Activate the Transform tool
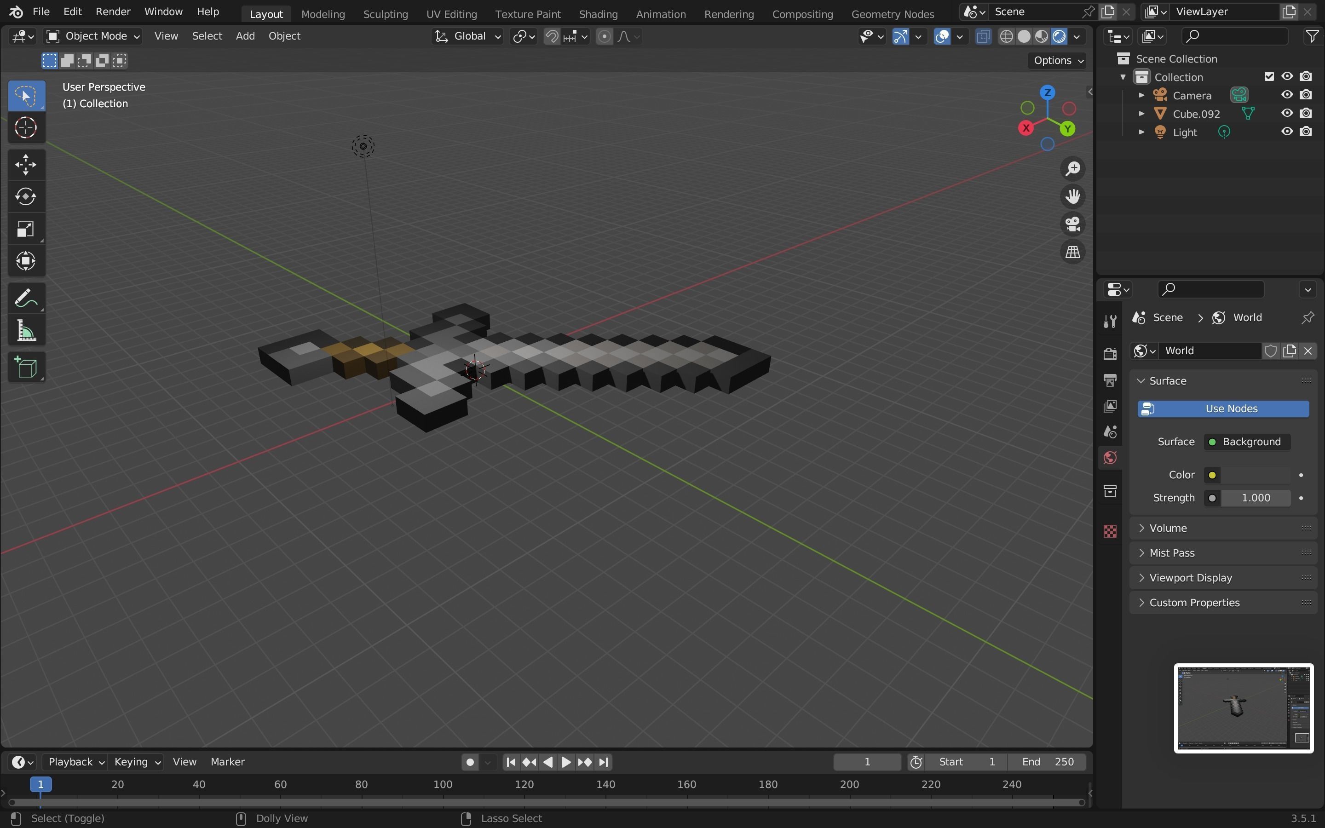Screen dimensions: 1325x828 click(26, 261)
